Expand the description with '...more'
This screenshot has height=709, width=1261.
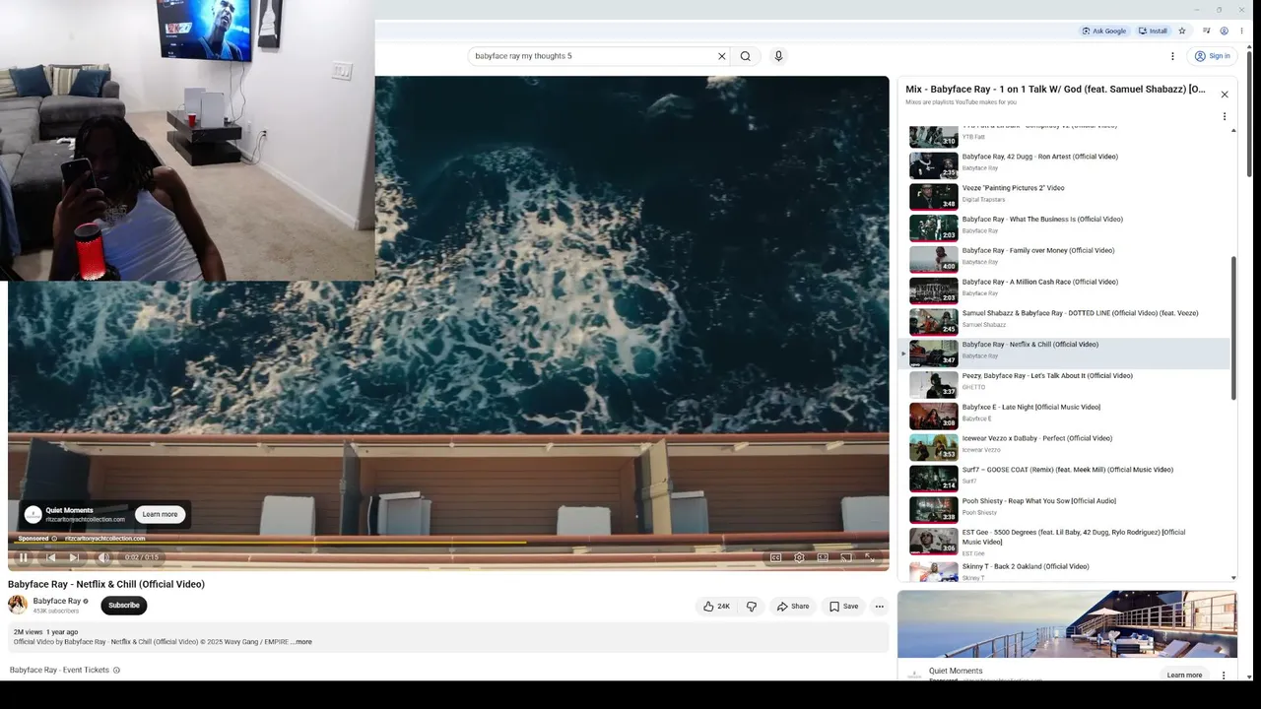coord(301,642)
